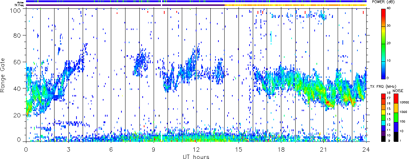Click the 21 tick label on UT hours axis
Image resolution: width=409 pixels, height=159 pixels.
pos(324,149)
